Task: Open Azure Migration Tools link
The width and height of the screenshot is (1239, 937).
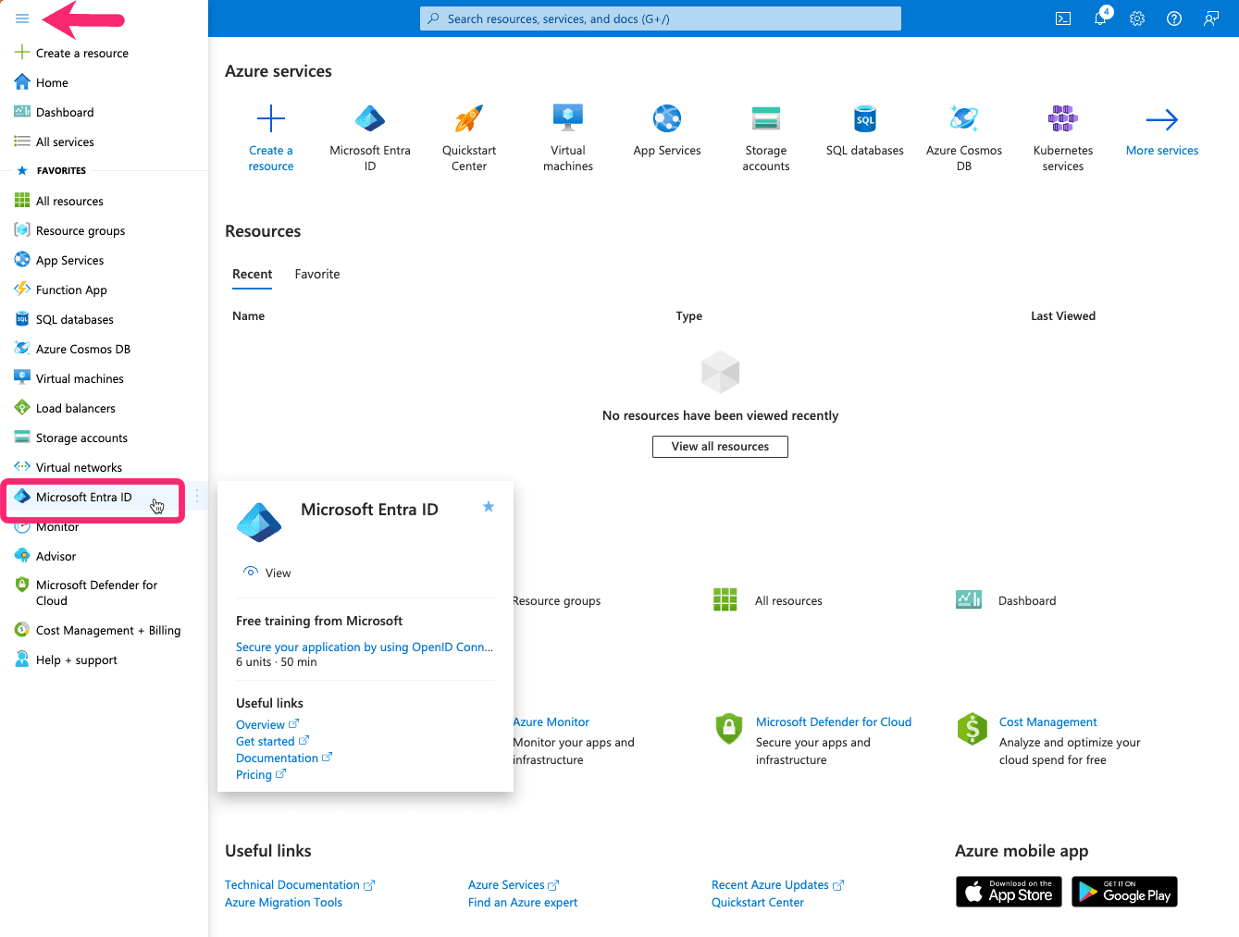Action: click(283, 903)
